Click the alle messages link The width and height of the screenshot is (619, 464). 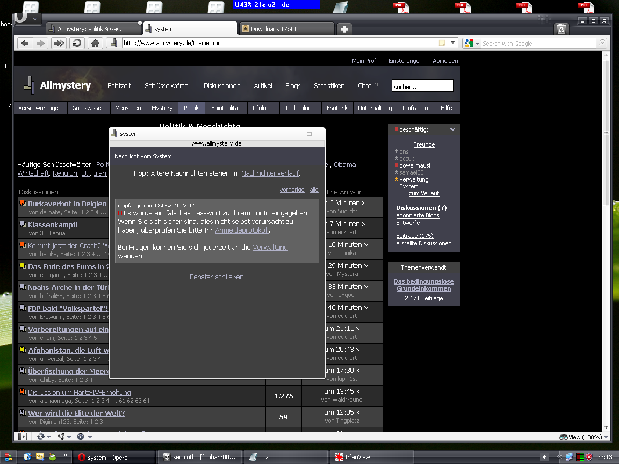(314, 190)
